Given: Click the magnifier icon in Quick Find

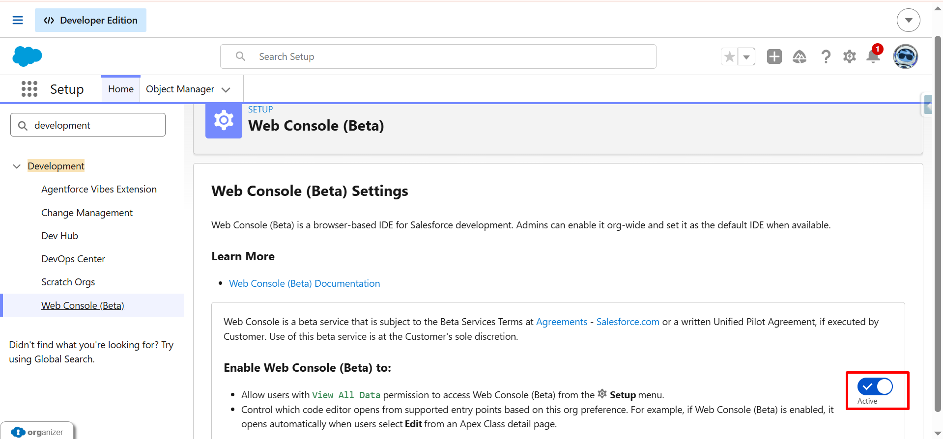Looking at the screenshot, I should click(x=23, y=126).
